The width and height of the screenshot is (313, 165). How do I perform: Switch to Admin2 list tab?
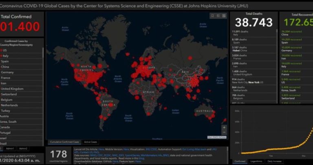23,148
